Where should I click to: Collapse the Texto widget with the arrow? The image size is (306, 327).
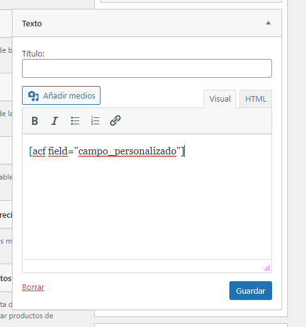(268, 23)
